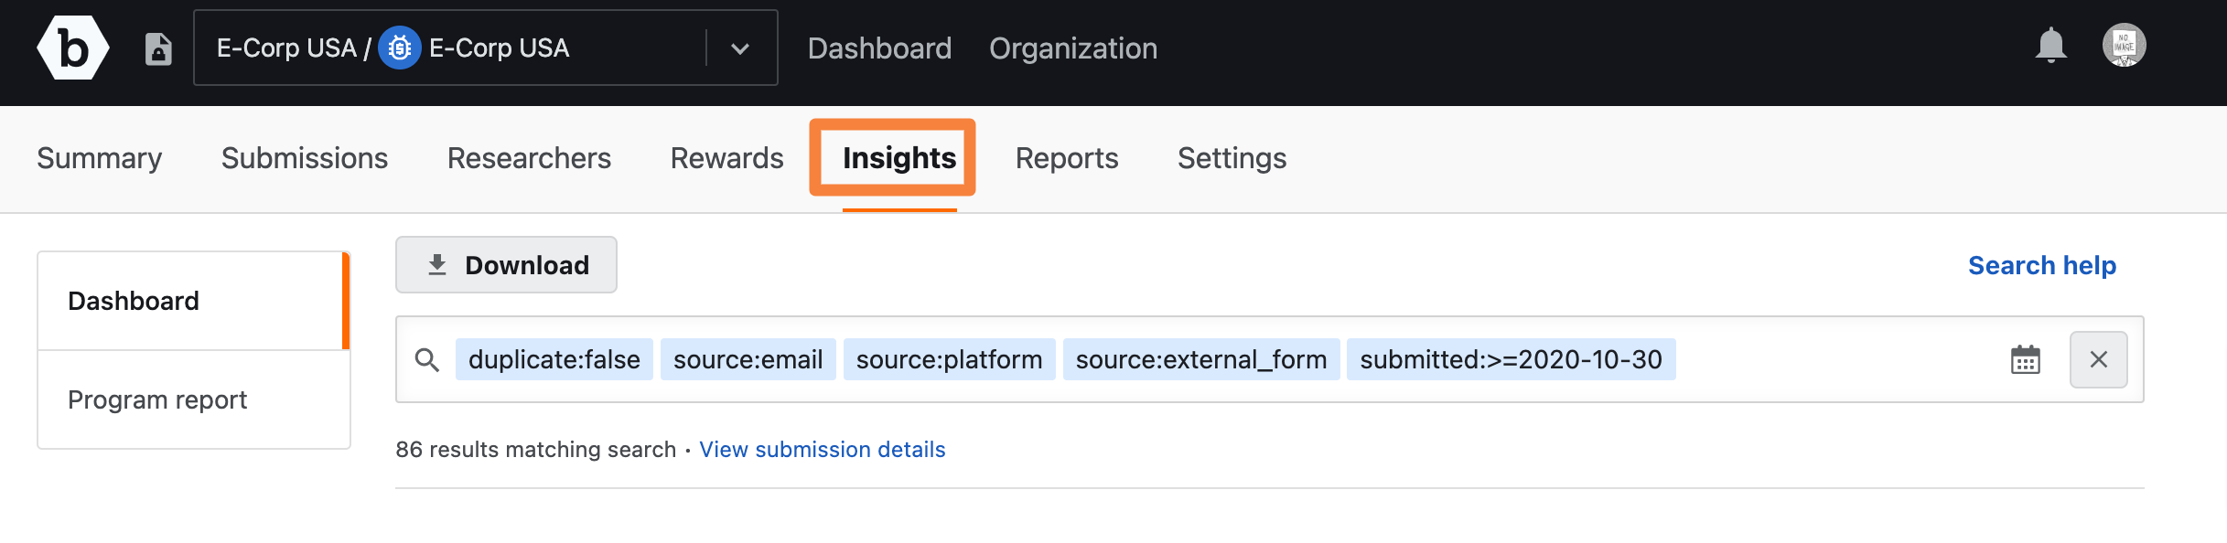Open the locked document icon
Viewport: 2227px width, 543px height.
[158, 48]
